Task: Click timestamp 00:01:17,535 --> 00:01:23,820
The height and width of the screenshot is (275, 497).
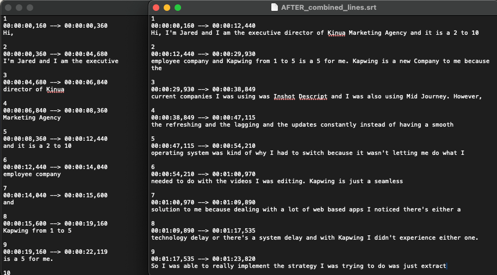Action: (x=203, y=259)
